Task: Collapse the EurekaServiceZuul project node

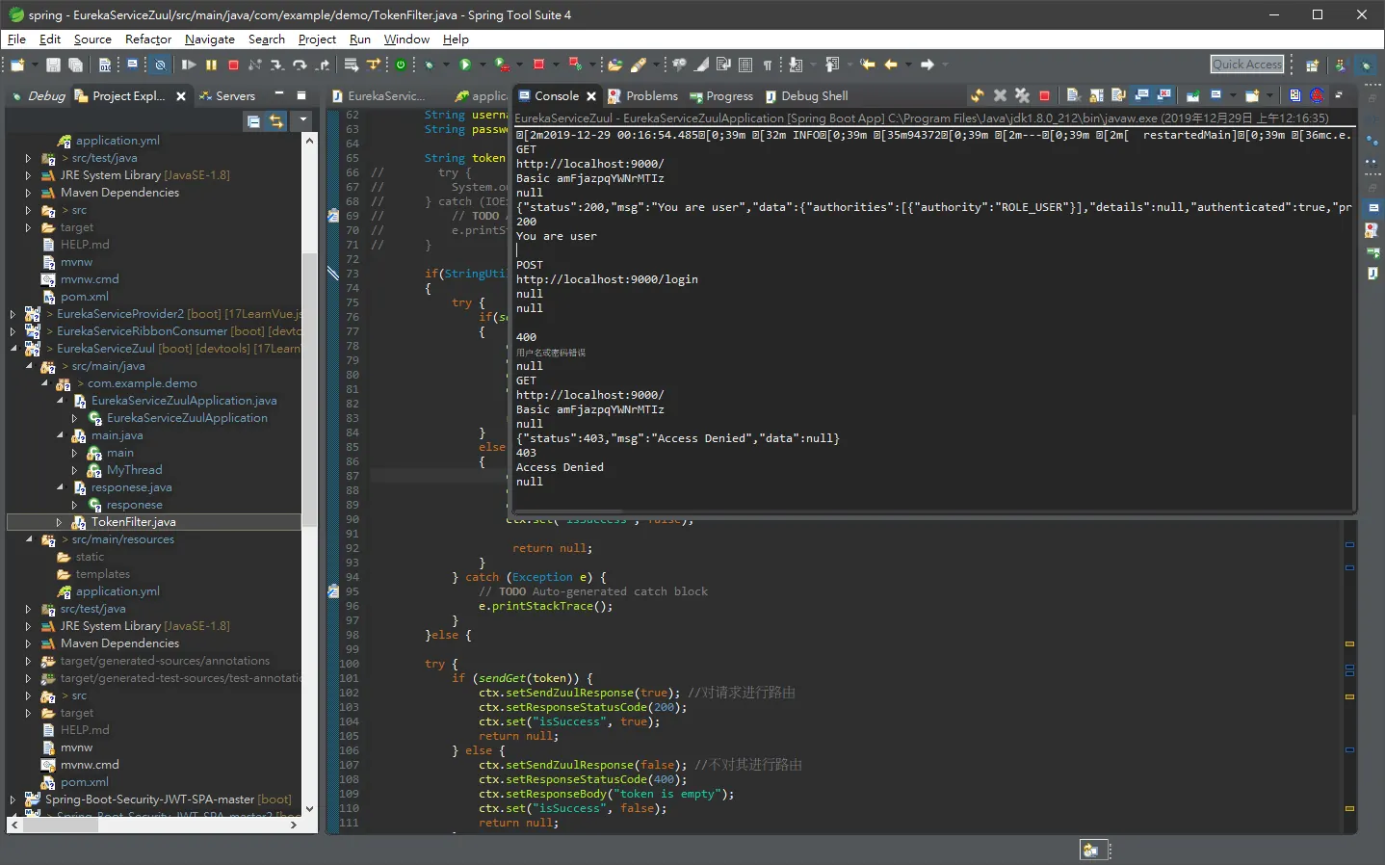Action: click(13, 349)
